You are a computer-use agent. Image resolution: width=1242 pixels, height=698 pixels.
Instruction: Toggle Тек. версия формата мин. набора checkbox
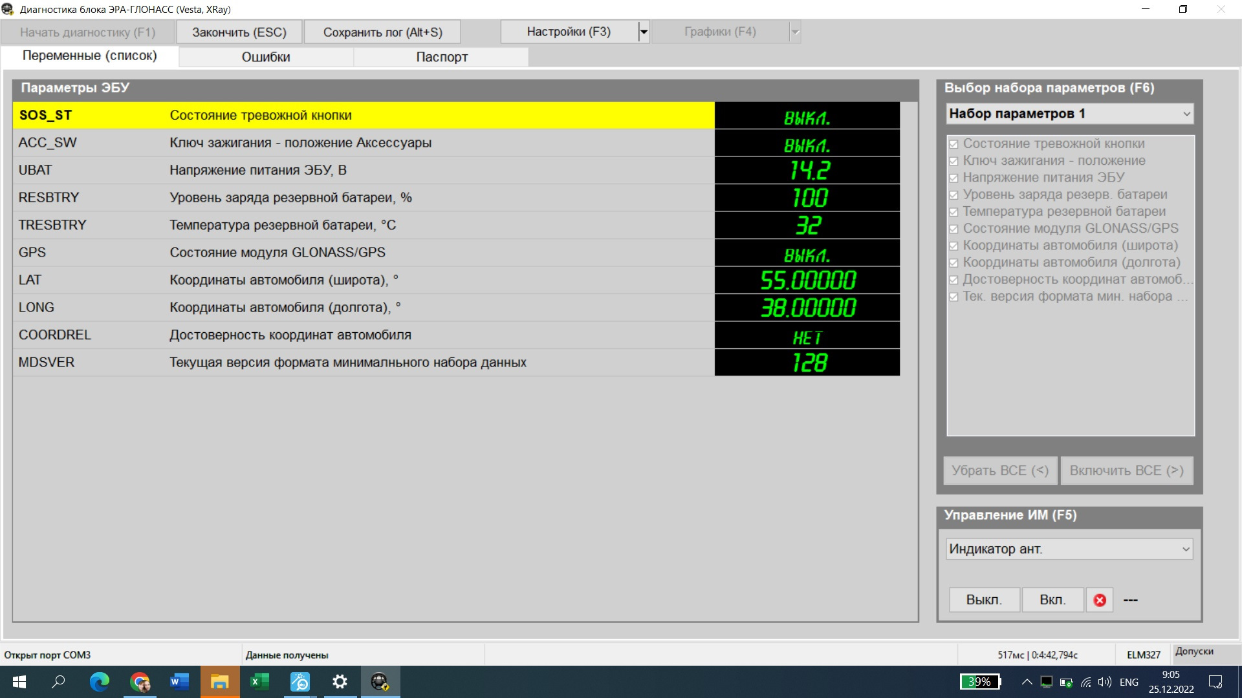click(x=953, y=297)
